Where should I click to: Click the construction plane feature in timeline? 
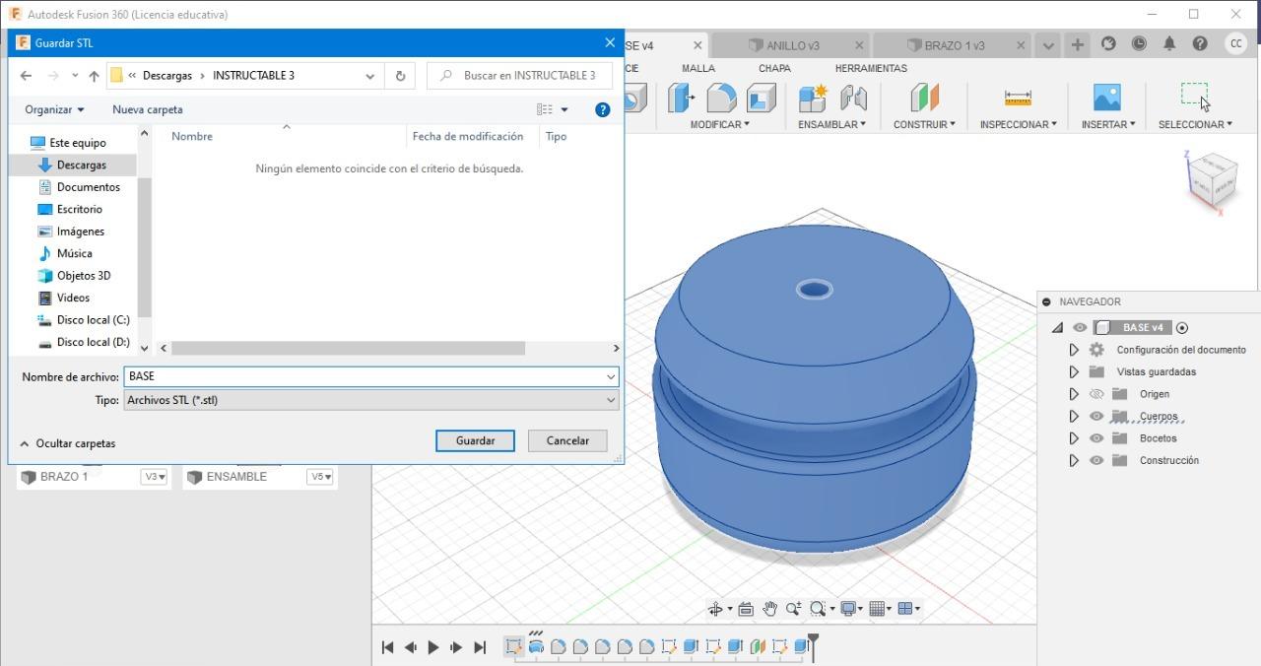(758, 646)
